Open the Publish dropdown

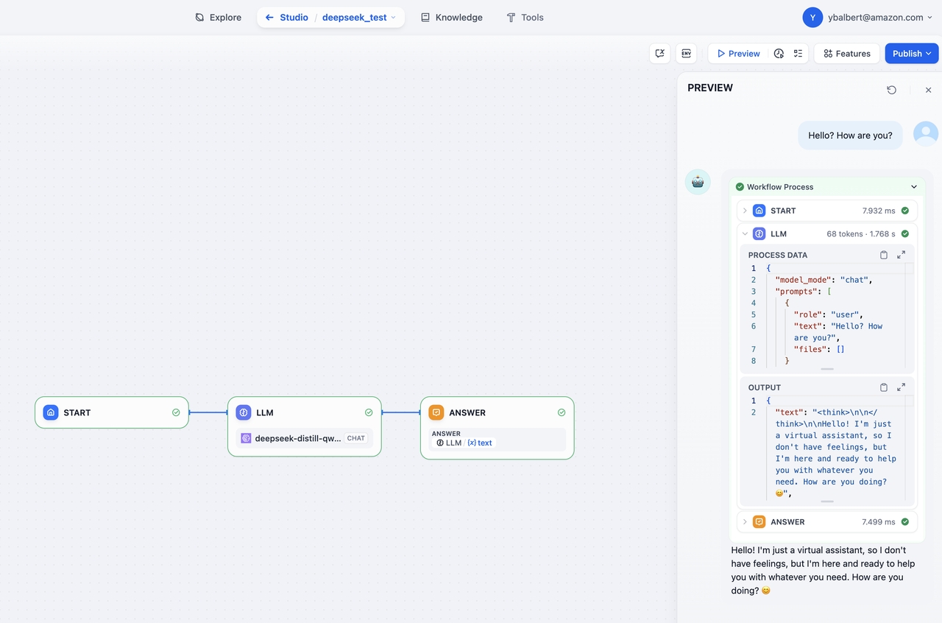(x=911, y=54)
